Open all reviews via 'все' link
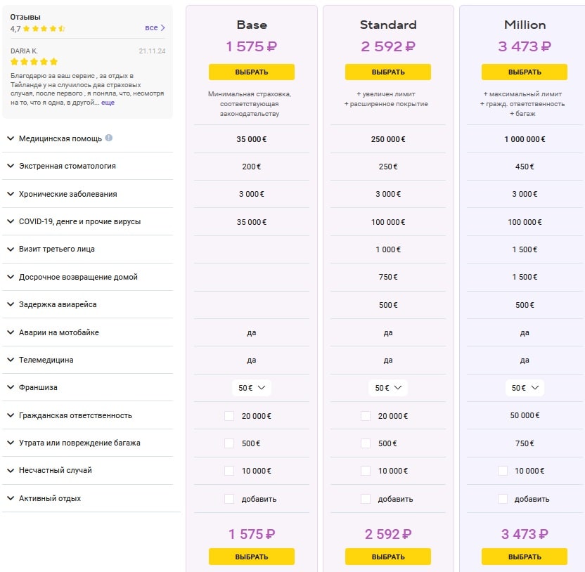The width and height of the screenshot is (585, 572). [x=151, y=27]
